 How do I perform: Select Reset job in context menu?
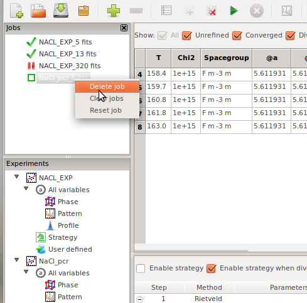105,110
